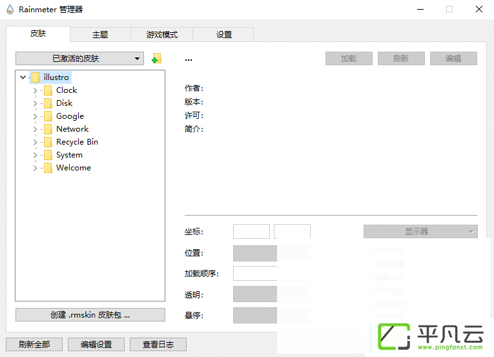Click the first 坐标 input field

(x=251, y=232)
